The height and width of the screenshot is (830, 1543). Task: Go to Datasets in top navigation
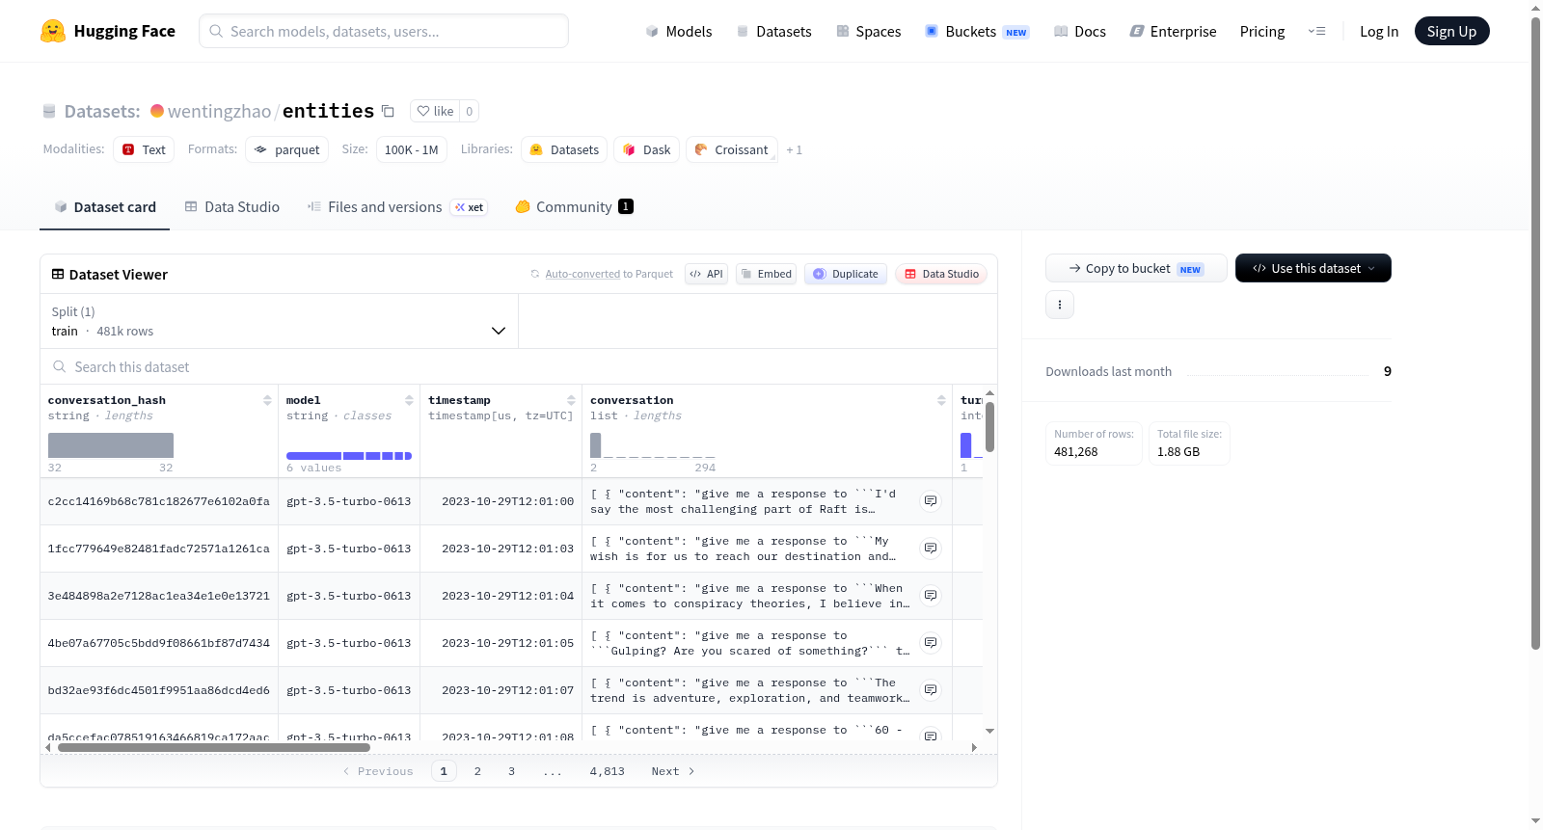[773, 32]
